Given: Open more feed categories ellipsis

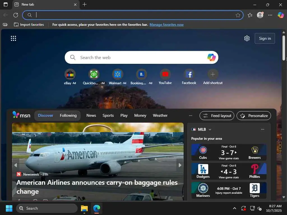Looking at the screenshot, I should pyautogui.click(x=191, y=116).
